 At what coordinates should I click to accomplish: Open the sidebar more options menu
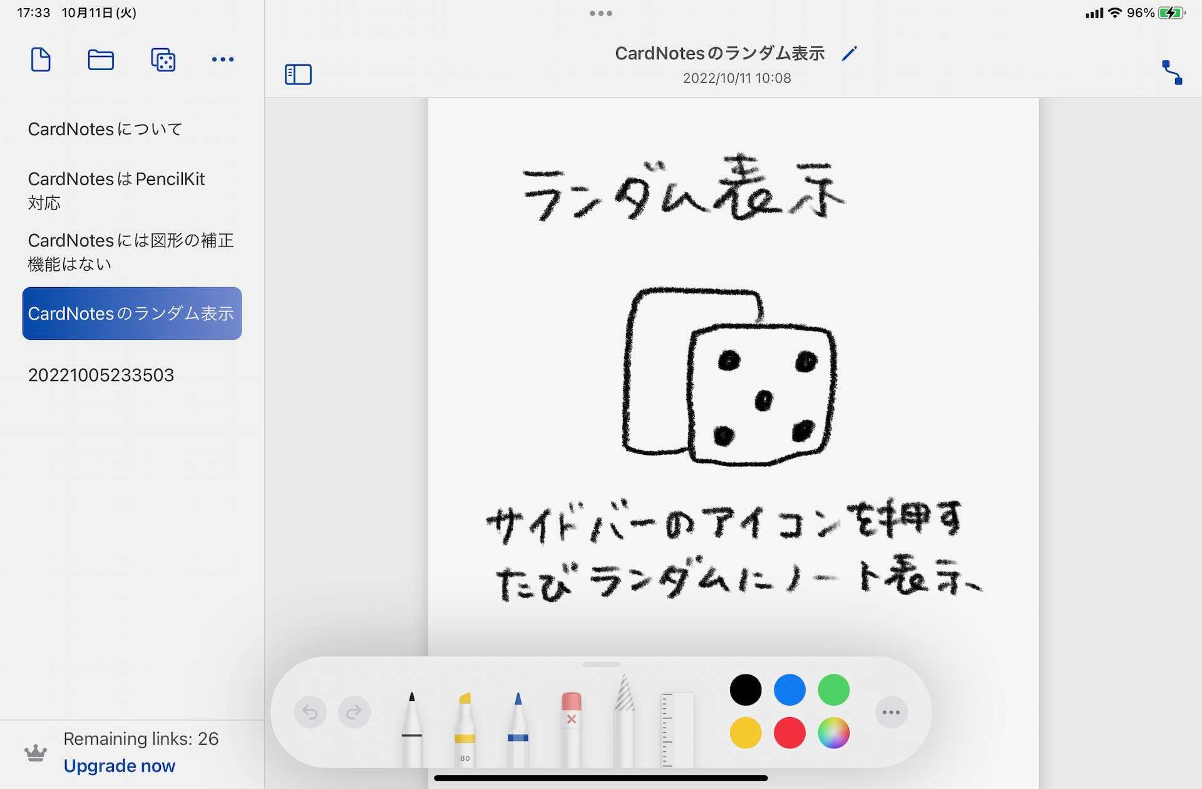pos(223,59)
